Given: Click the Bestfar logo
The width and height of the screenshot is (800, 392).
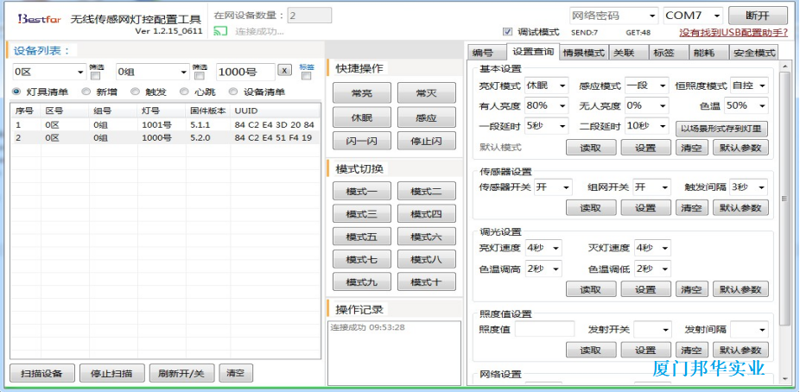Looking at the screenshot, I should pyautogui.click(x=40, y=19).
